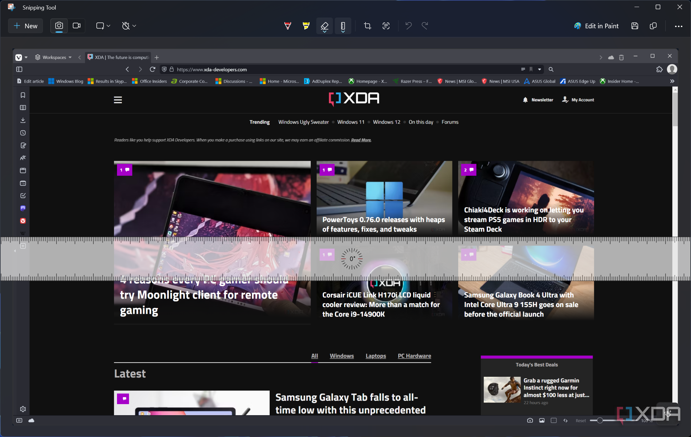This screenshot has height=437, width=691.
Task: Click Edit in Paint
Action: (x=596, y=26)
